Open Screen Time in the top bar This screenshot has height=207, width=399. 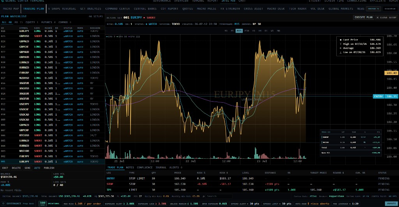pyautogui.click(x=334, y=1)
